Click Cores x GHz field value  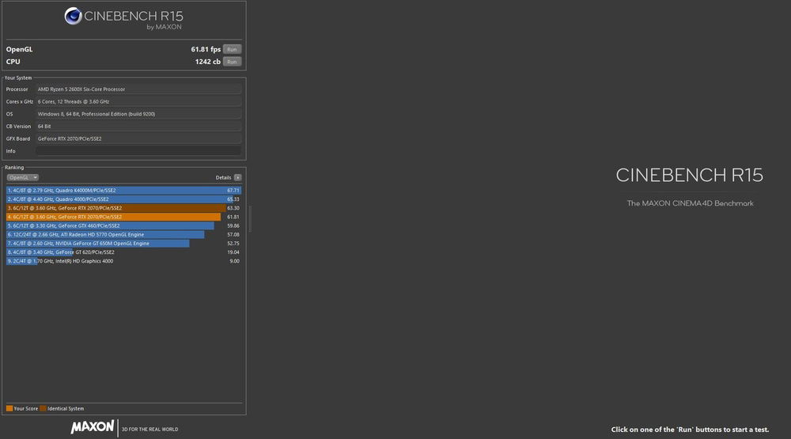(138, 101)
